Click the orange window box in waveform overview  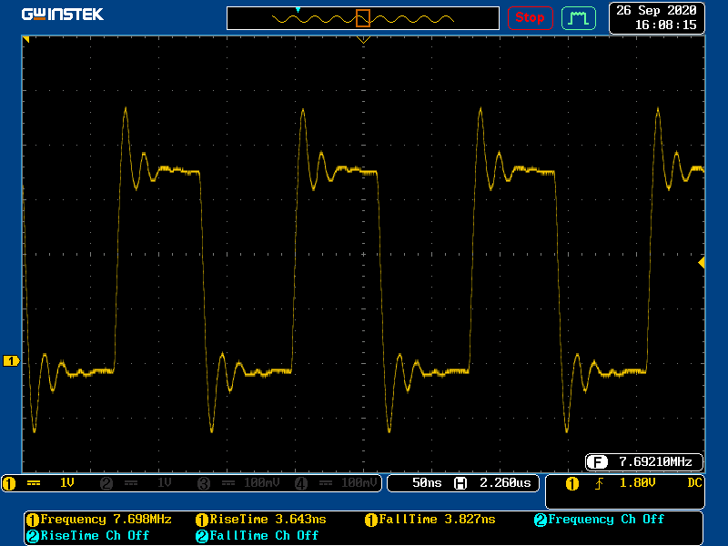[363, 17]
